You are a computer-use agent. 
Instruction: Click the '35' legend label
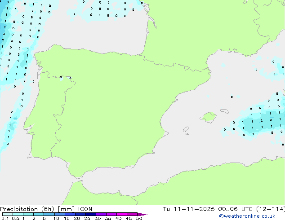point(108,218)
